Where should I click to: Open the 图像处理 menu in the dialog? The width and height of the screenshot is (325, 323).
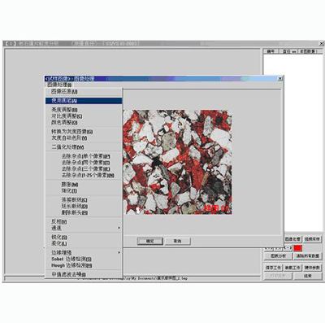[x=59, y=85]
